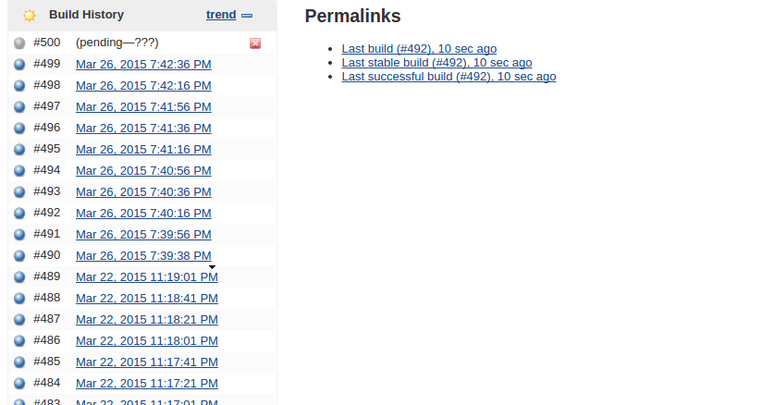Click the sunny weather build health icon
Viewport: 774px width, 405px height.
coord(30,16)
